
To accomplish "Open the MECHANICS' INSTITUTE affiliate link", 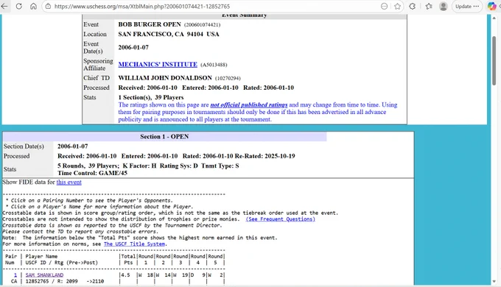I will pos(158,65).
